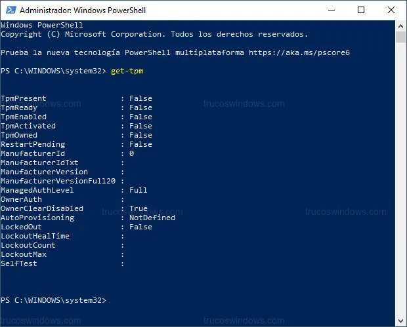Minimize the PowerShell window

click(x=331, y=10)
